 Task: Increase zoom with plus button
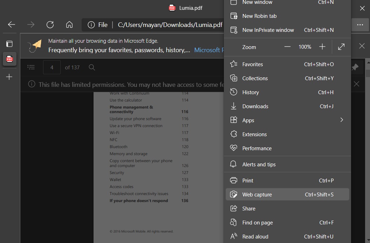[x=322, y=47]
